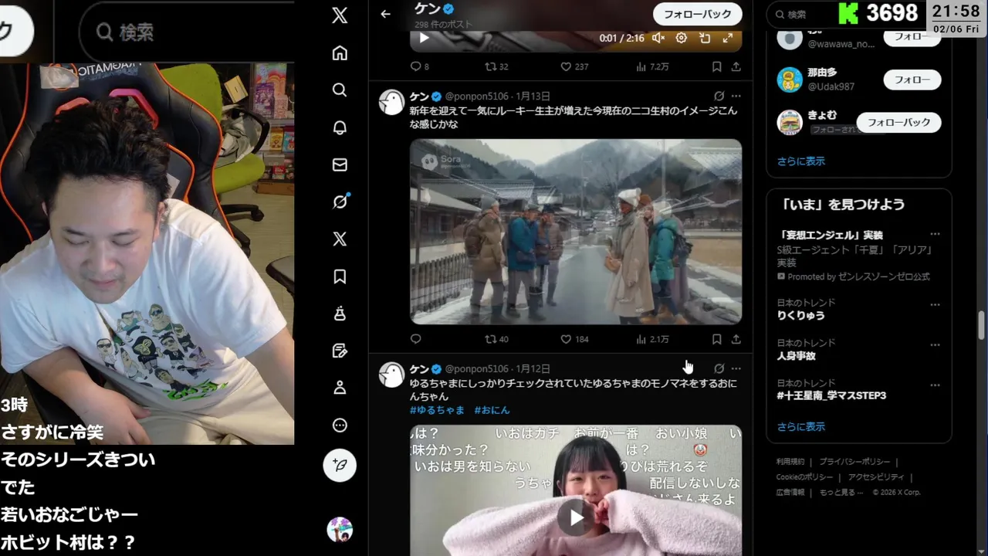Open hashtag #ゆるちゃま

tap(437, 410)
